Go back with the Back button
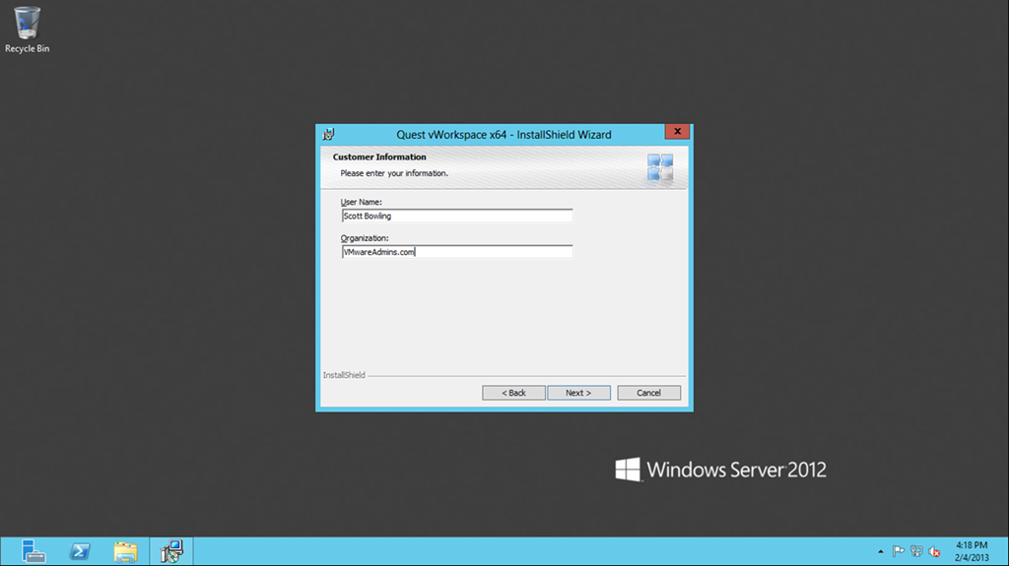This screenshot has height=566, width=1009. (x=513, y=393)
